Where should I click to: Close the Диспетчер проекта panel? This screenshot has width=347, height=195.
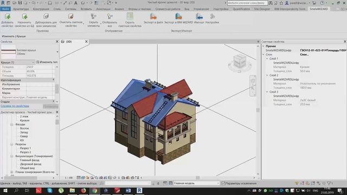tap(57, 112)
